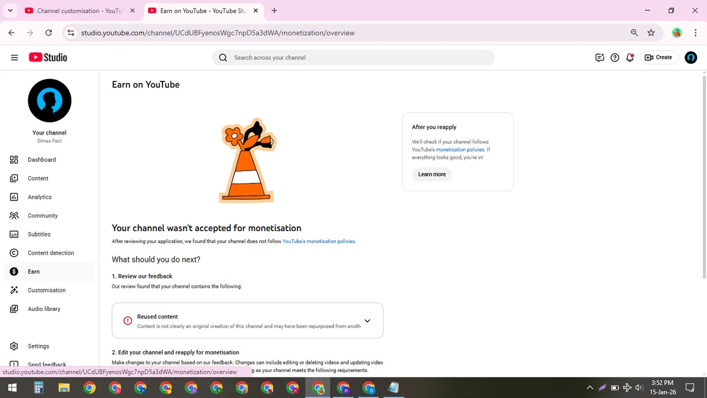Image resolution: width=707 pixels, height=398 pixels.
Task: Show hidden system tray icons
Action: point(590,387)
